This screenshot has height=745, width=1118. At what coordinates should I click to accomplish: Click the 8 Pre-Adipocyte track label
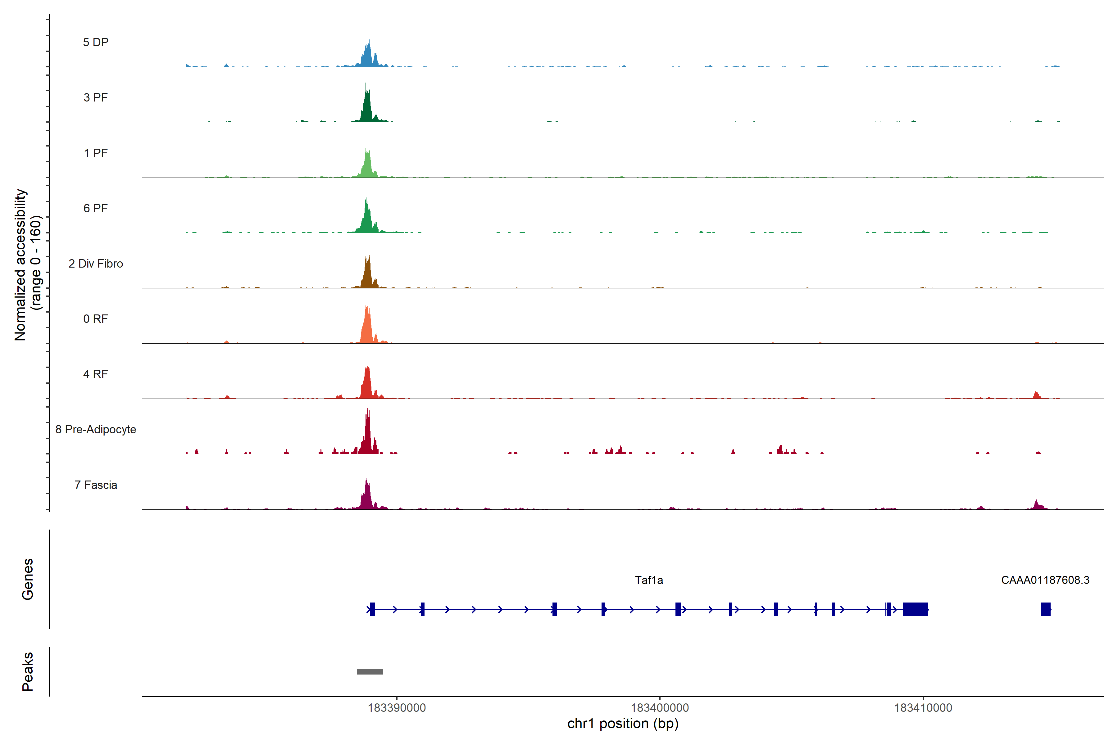tap(96, 430)
